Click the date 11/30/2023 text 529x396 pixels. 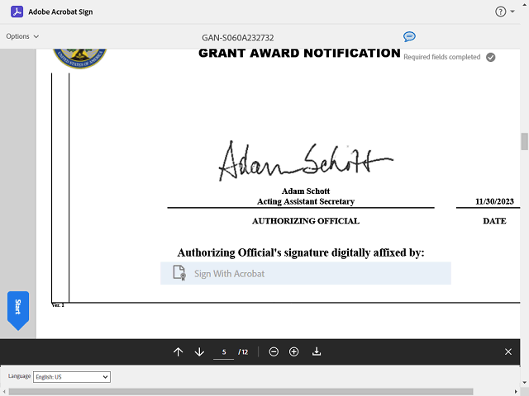click(x=494, y=201)
